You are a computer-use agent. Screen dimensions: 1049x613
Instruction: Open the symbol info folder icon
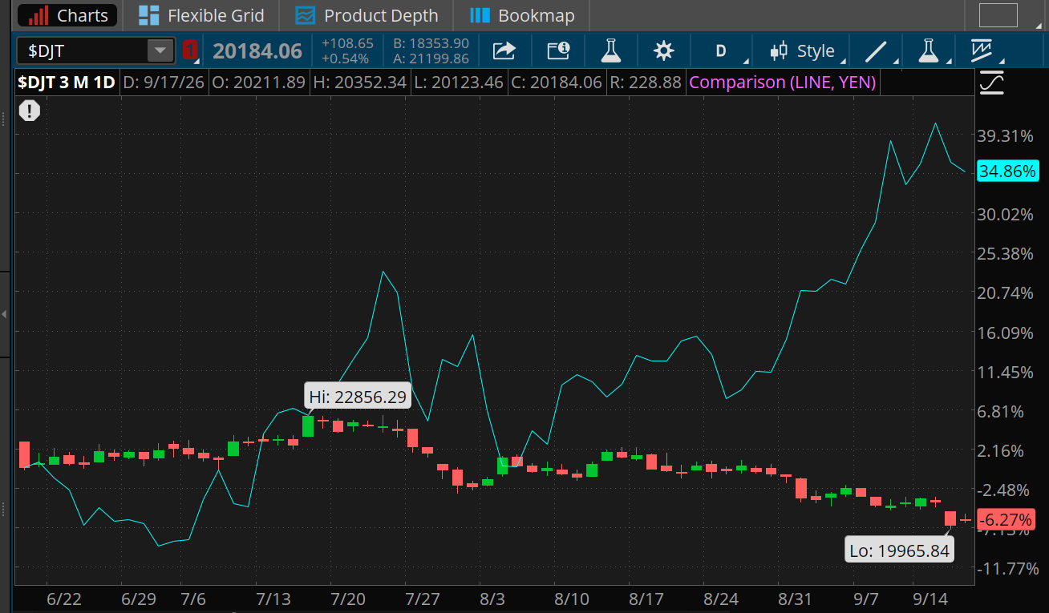[557, 51]
